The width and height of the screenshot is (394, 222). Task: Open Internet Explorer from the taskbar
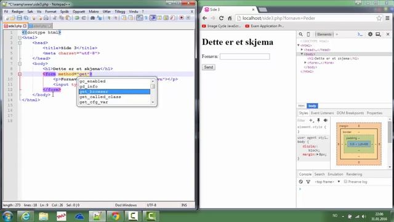(26, 216)
